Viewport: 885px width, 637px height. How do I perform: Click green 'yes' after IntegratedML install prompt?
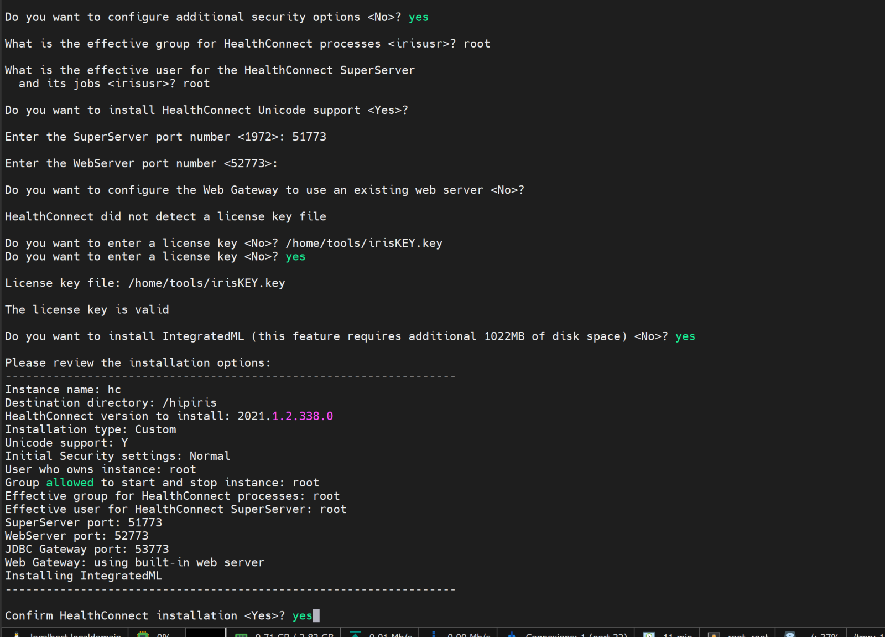(685, 336)
